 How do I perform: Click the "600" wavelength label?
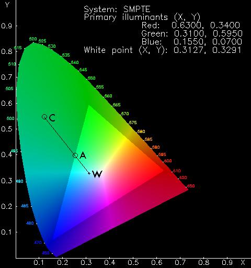pos(168,161)
